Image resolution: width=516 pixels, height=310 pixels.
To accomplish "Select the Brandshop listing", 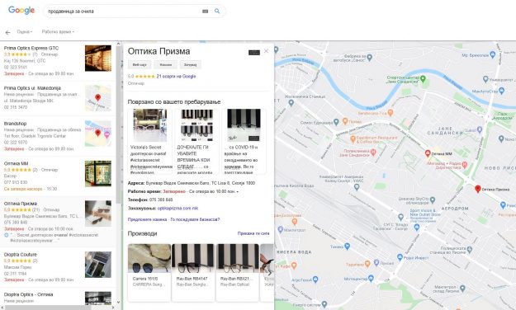I will click(58, 136).
